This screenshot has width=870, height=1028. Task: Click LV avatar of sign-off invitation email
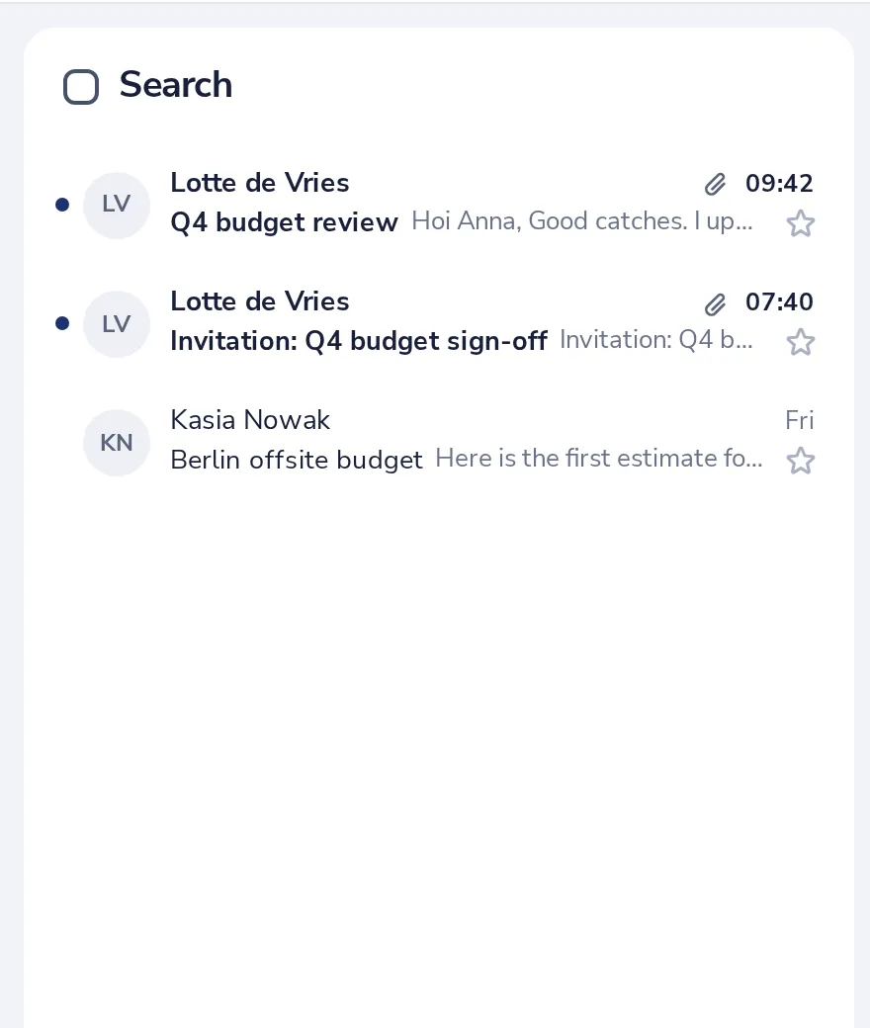pyautogui.click(x=117, y=324)
